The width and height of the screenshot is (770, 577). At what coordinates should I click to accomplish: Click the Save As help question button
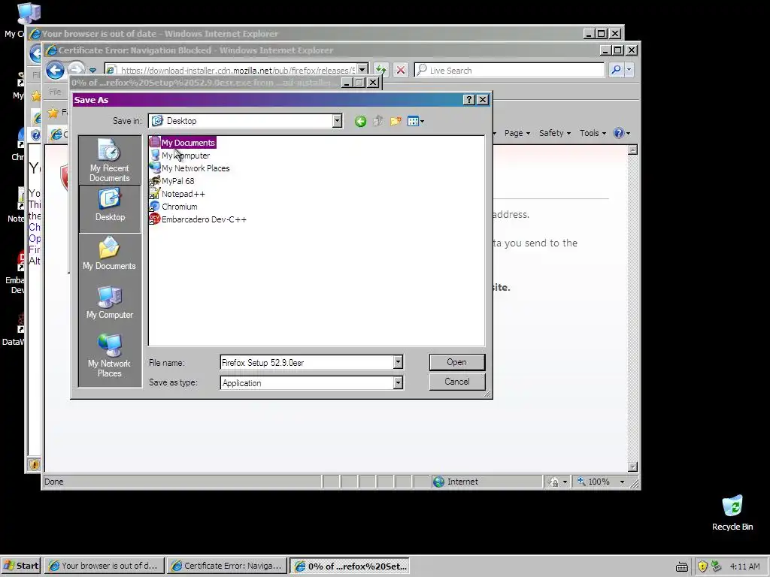point(469,100)
